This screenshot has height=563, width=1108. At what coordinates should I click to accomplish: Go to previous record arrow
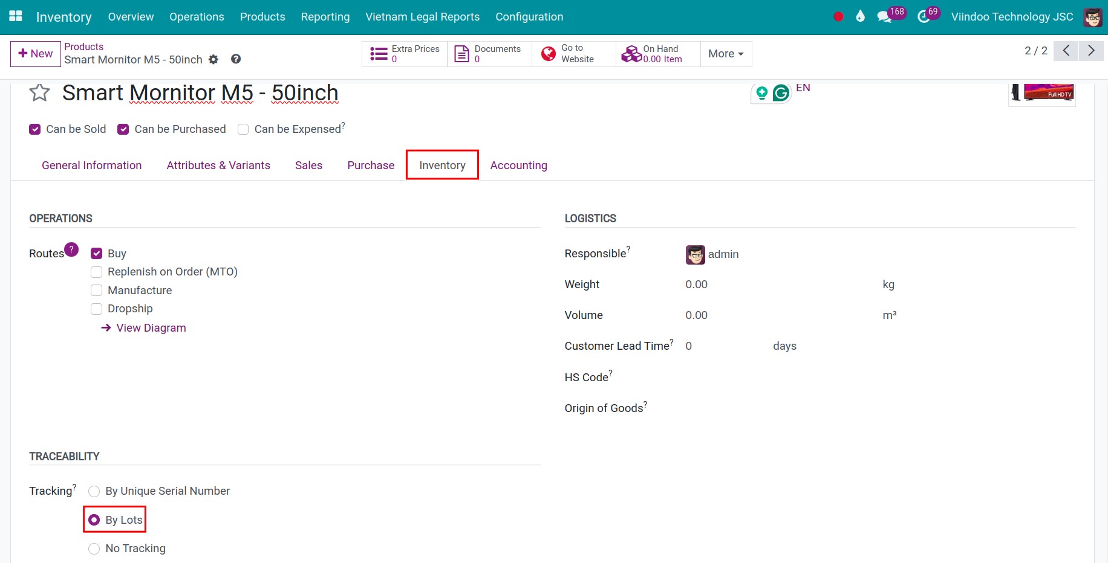coord(1066,51)
